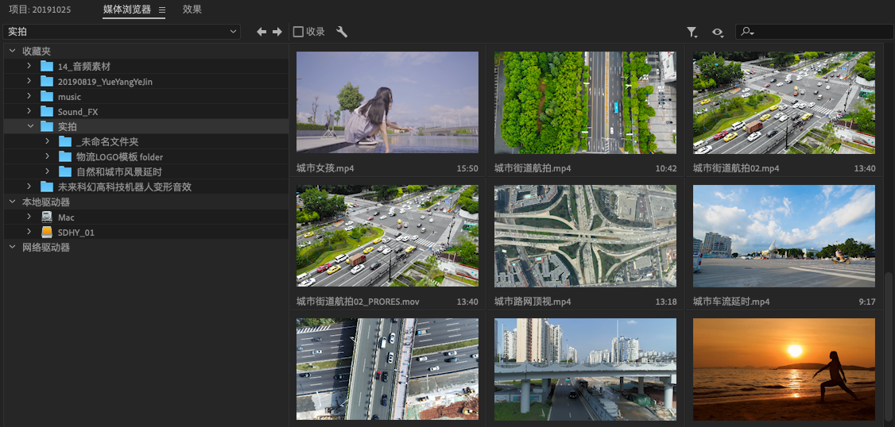Select the 城市女孩.mp4 thumbnail
895x427 pixels.
coord(387,102)
